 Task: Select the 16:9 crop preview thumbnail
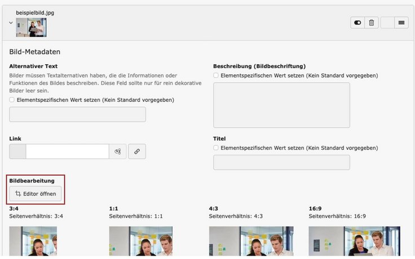coord(354,241)
